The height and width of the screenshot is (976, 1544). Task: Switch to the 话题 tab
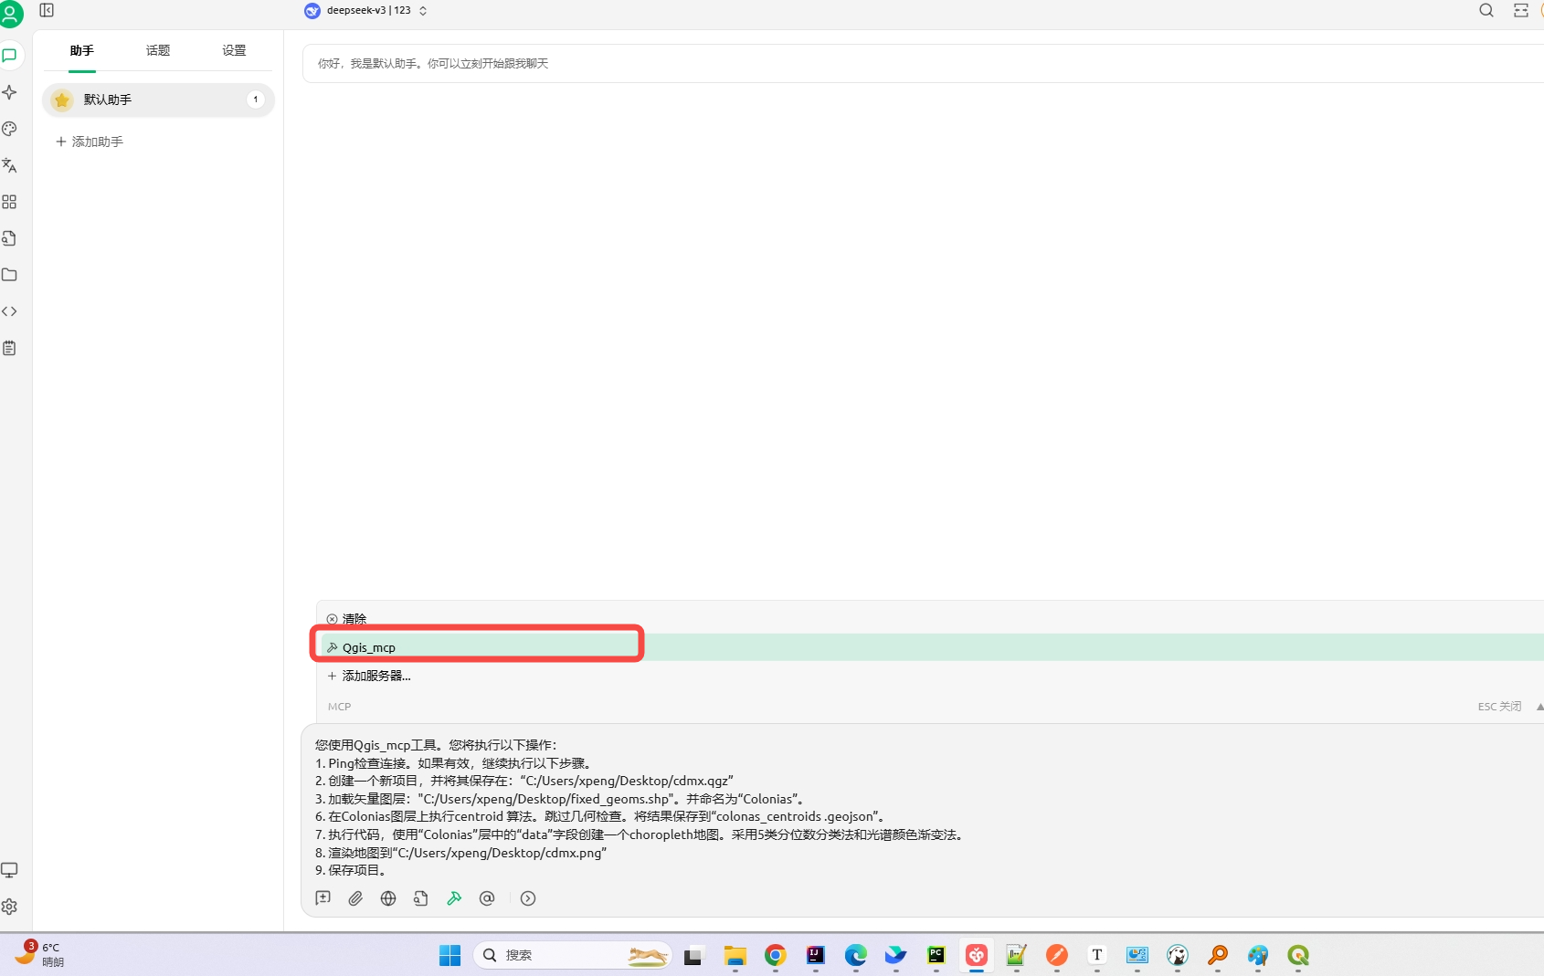pyautogui.click(x=156, y=50)
